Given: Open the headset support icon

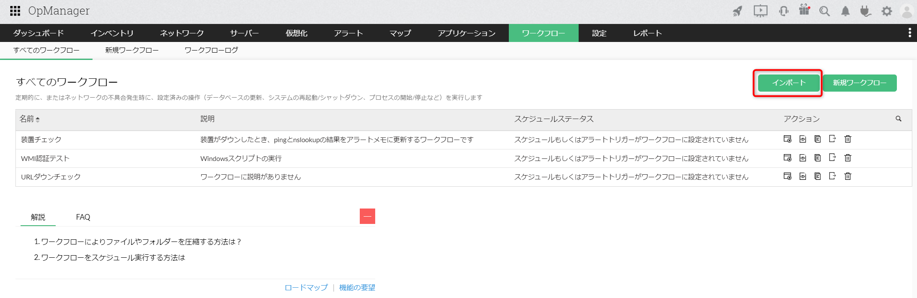Looking at the screenshot, I should [x=784, y=11].
